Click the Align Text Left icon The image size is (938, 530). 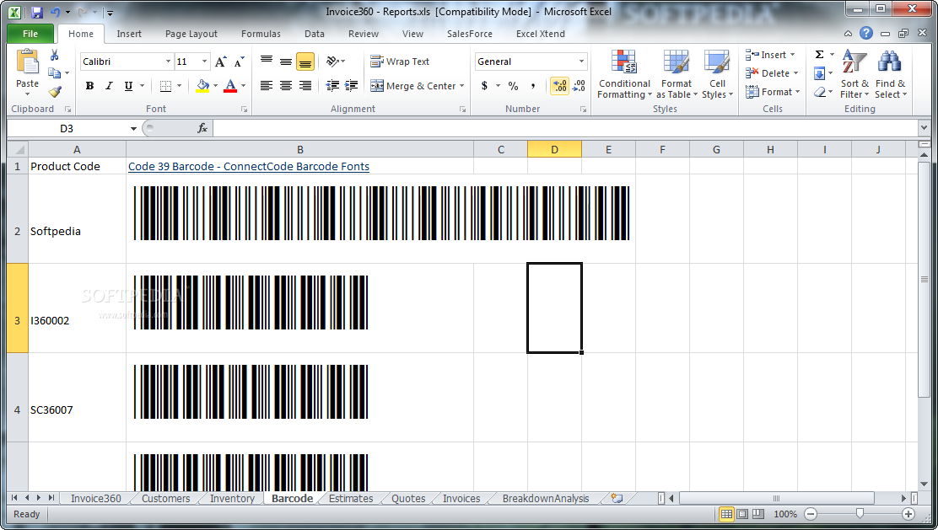pos(267,85)
